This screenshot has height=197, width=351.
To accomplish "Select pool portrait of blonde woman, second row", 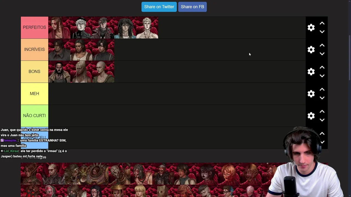I will (x=141, y=191).
